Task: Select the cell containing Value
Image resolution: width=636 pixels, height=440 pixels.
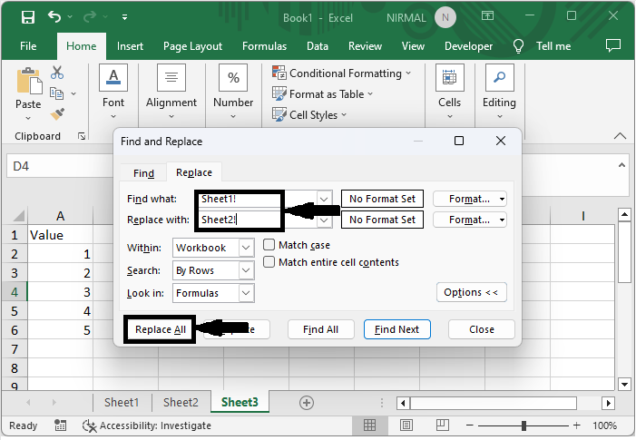Action: tap(61, 235)
